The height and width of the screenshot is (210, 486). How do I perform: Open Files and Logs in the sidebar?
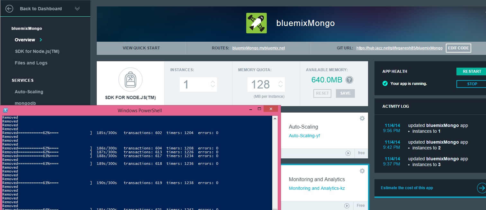31,63
